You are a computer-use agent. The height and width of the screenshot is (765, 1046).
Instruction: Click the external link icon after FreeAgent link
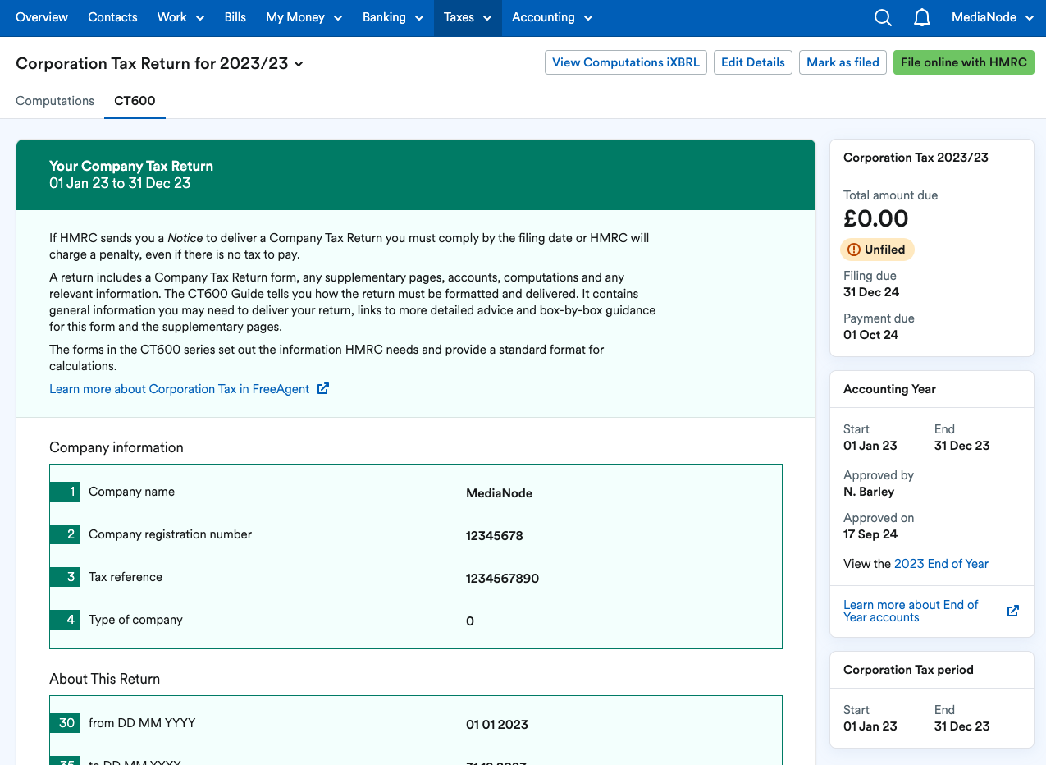pyautogui.click(x=323, y=389)
